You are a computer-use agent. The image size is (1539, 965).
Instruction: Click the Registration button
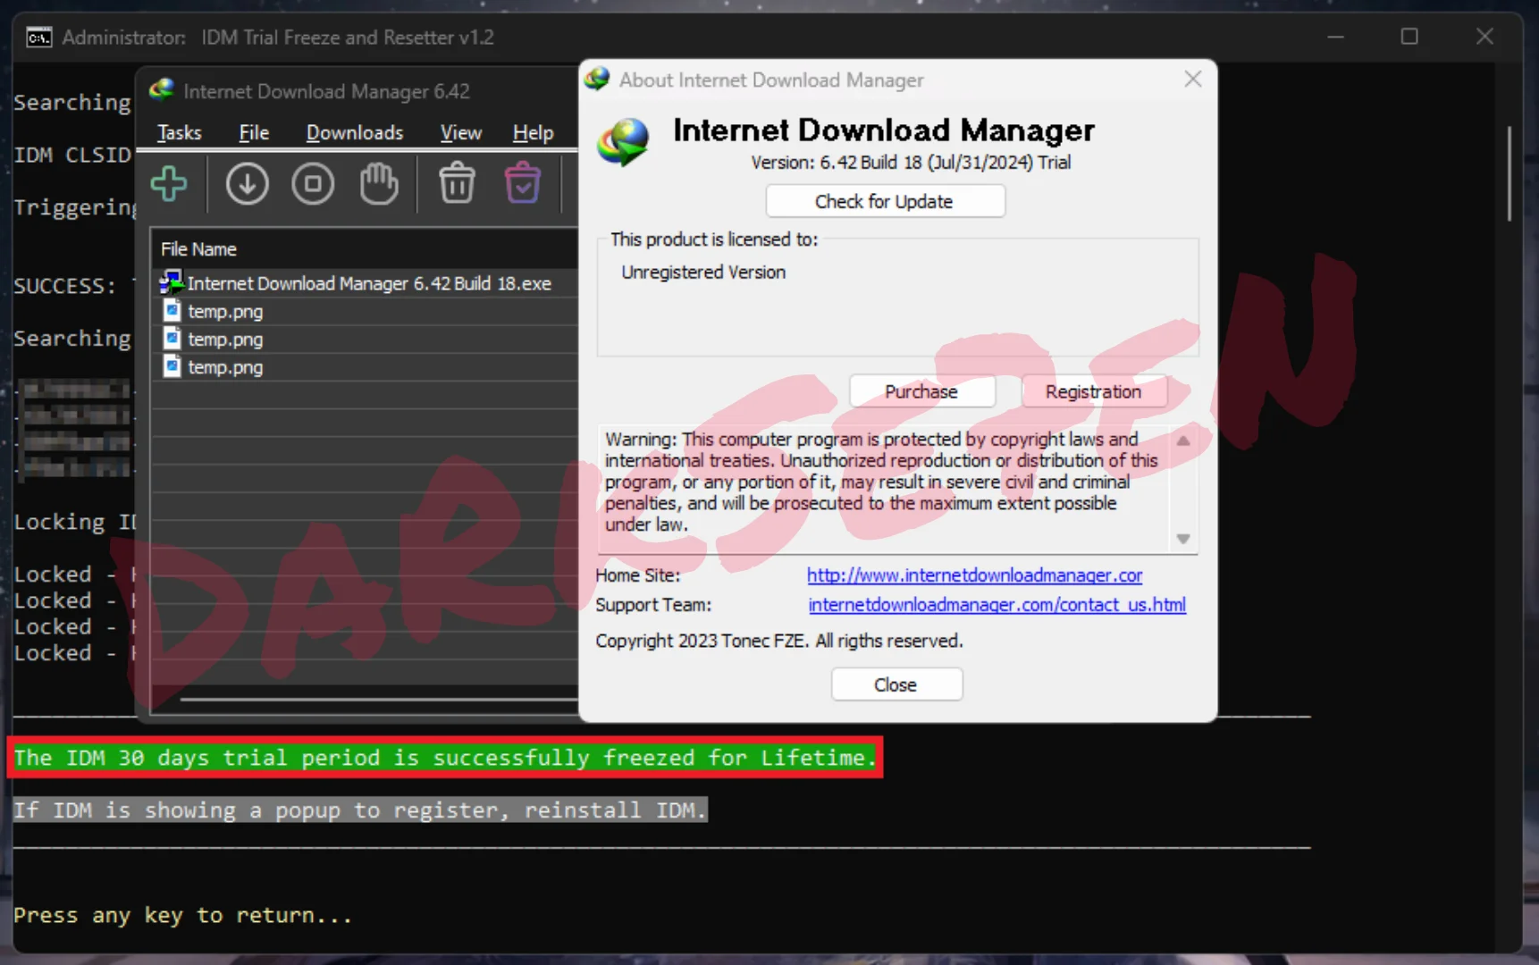tap(1093, 391)
